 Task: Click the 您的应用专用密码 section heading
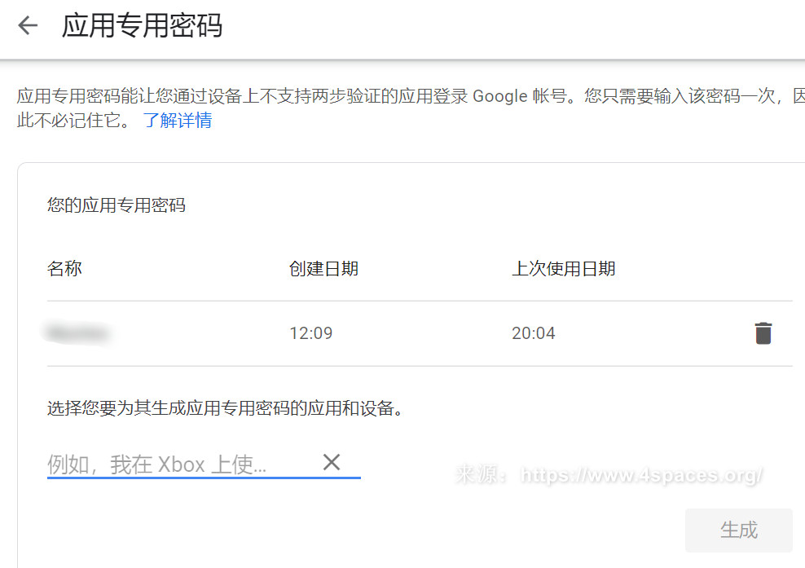point(116,205)
